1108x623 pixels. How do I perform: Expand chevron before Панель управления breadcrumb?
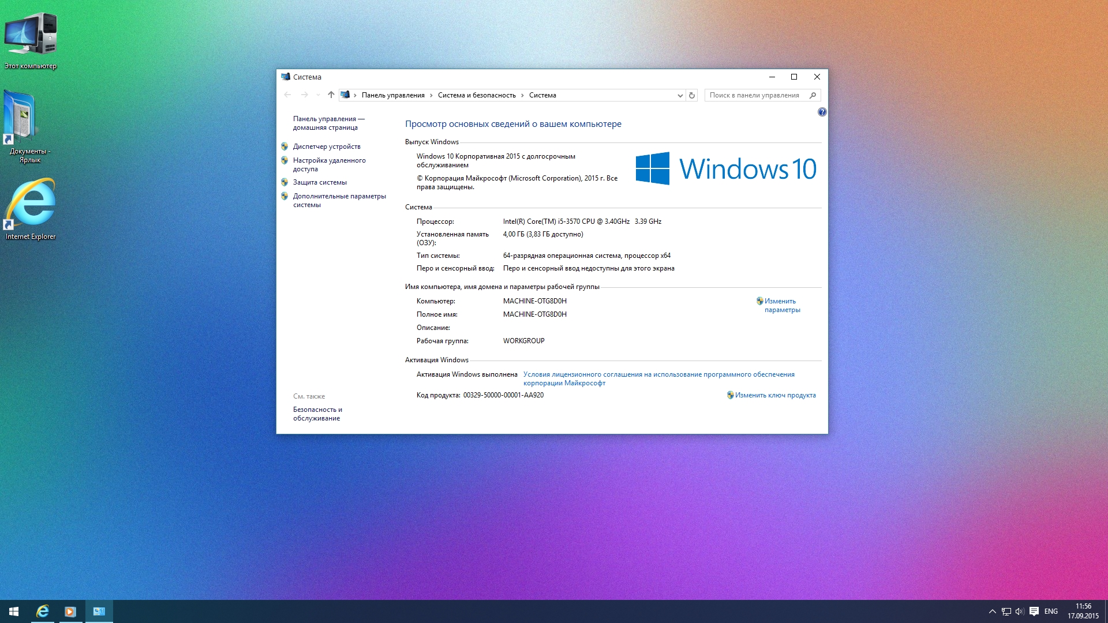pyautogui.click(x=355, y=95)
